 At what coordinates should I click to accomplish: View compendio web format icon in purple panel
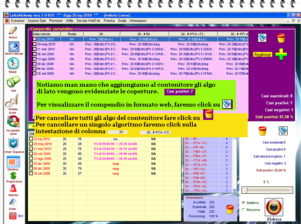(x=262, y=38)
